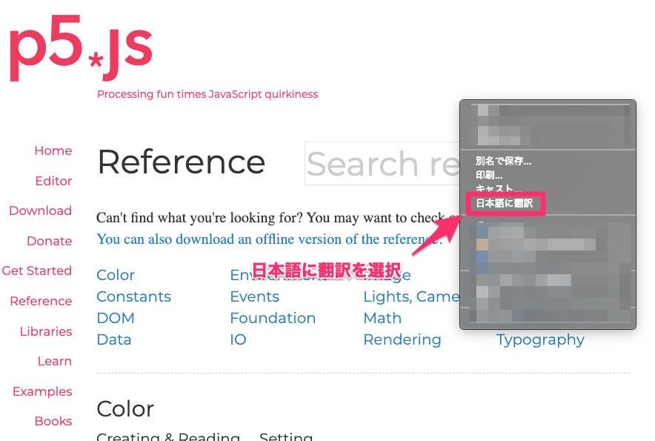
Task: Jump to the Constants category link
Action: [x=133, y=297]
